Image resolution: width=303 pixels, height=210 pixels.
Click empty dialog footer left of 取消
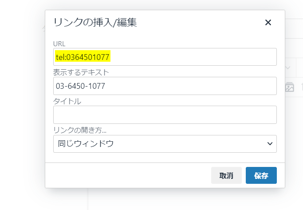pos(129,175)
